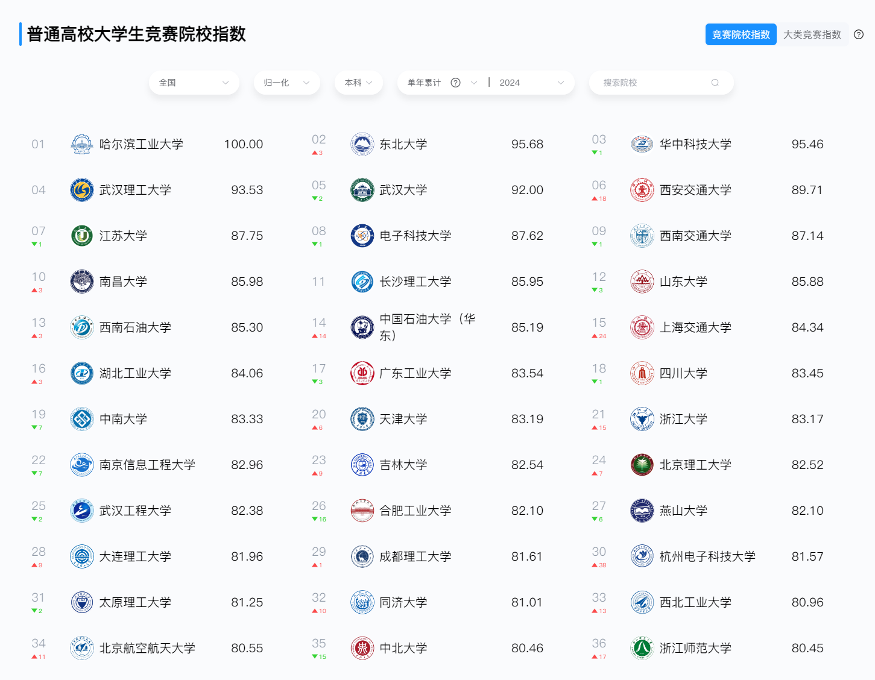The height and width of the screenshot is (680, 875).
Task: Click the 电子科技大学 logo icon
Action: coord(362,236)
